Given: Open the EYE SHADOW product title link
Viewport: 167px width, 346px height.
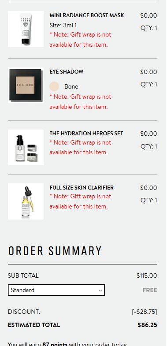Looking at the screenshot, I should click(x=67, y=72).
